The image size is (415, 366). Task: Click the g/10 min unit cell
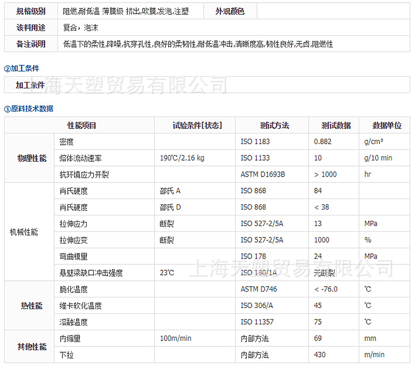pyautogui.click(x=384, y=158)
